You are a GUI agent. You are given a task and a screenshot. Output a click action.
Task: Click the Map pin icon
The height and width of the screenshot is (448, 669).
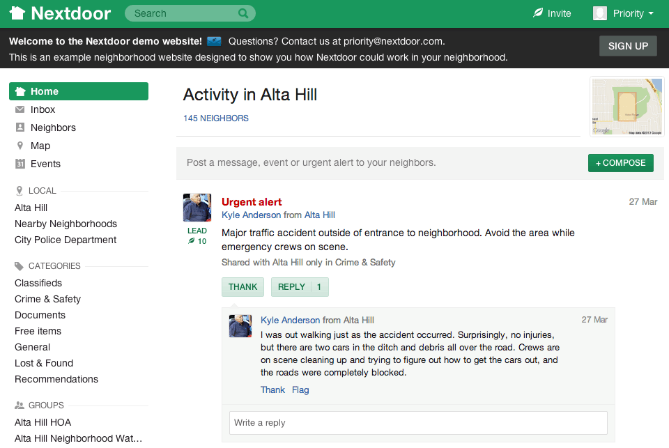point(20,146)
